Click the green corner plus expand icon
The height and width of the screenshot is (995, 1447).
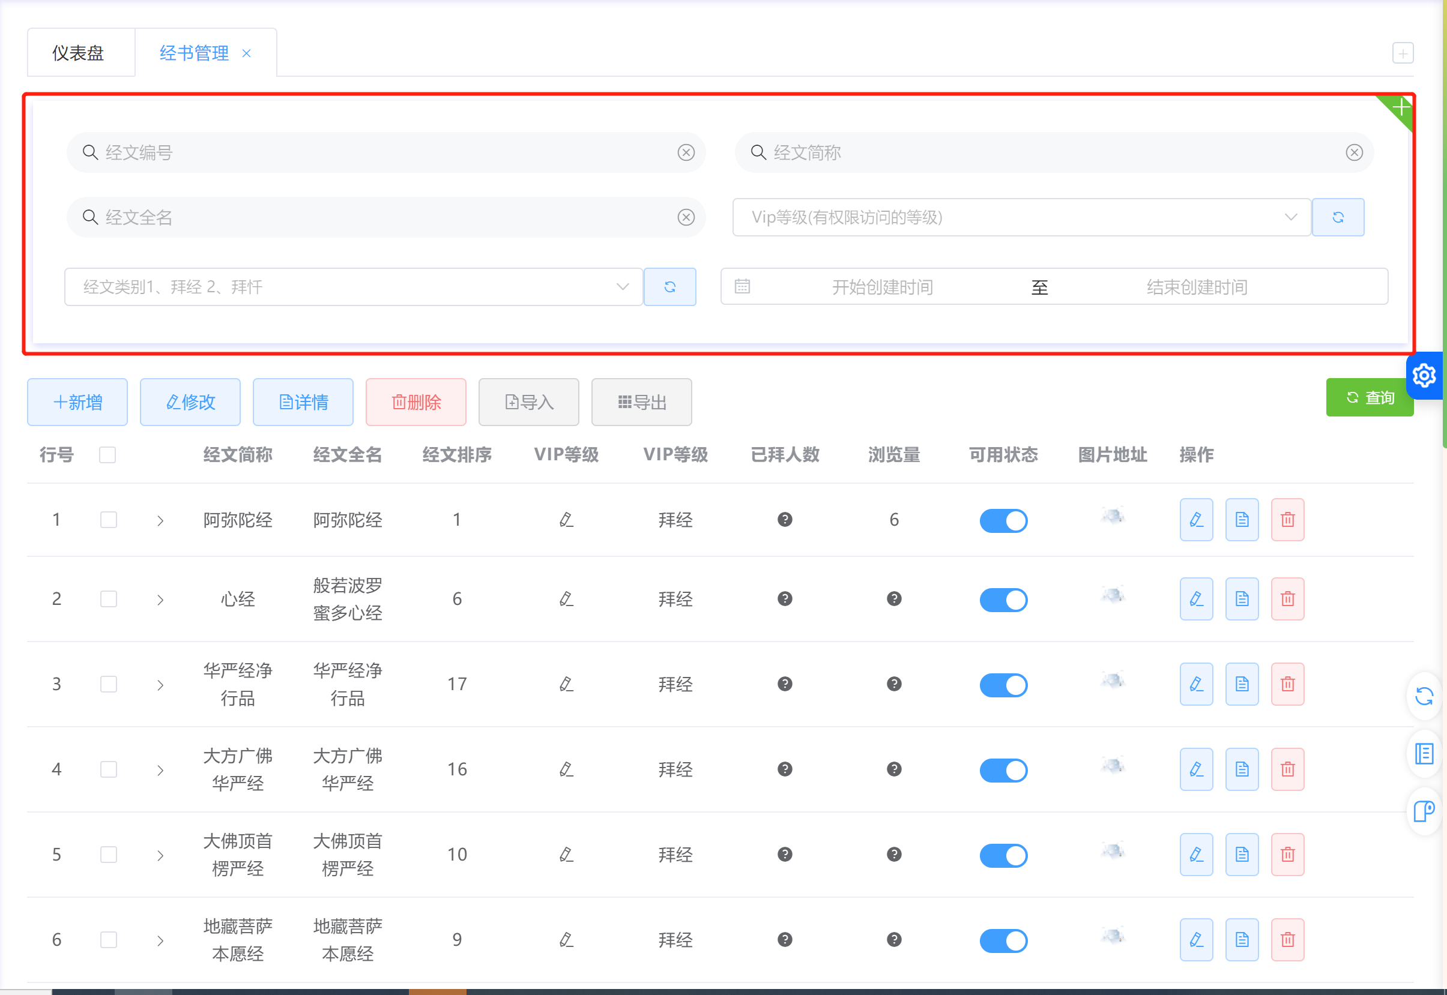(x=1400, y=107)
